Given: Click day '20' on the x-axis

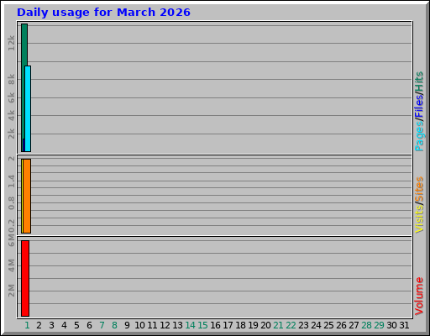Looking at the screenshot, I should [265, 325].
